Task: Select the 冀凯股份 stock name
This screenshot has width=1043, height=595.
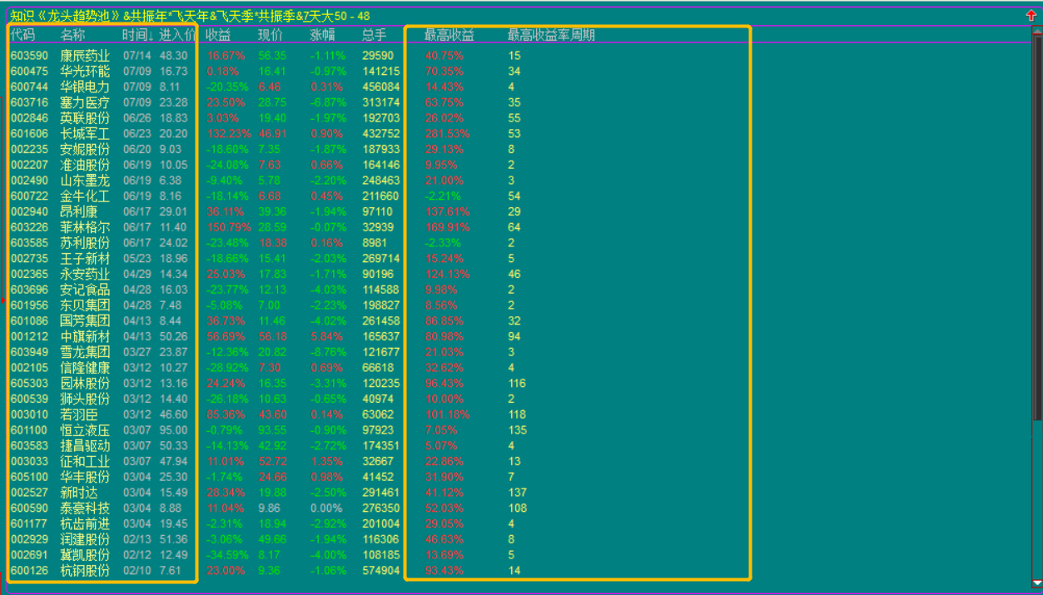Action: coord(85,555)
